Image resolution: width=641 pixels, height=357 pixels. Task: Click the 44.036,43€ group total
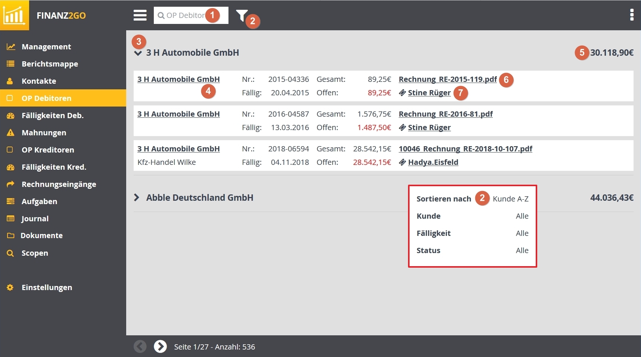point(612,198)
